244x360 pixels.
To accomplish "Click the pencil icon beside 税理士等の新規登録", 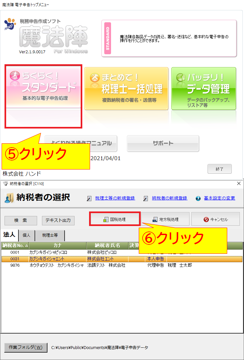I will click(x=89, y=199).
